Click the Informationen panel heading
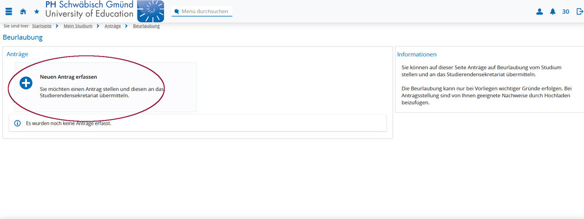Image resolution: width=584 pixels, height=219 pixels. pos(417,54)
